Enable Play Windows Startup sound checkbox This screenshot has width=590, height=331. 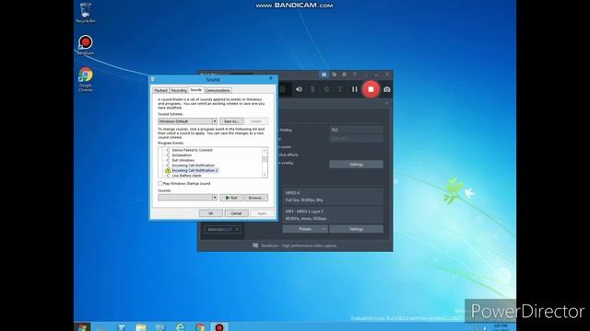point(160,184)
